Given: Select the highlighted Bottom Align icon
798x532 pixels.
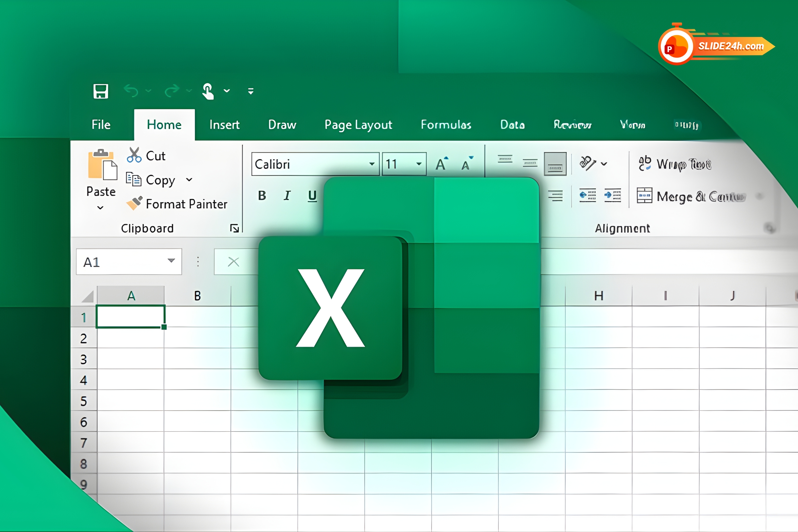Looking at the screenshot, I should pyautogui.click(x=555, y=164).
